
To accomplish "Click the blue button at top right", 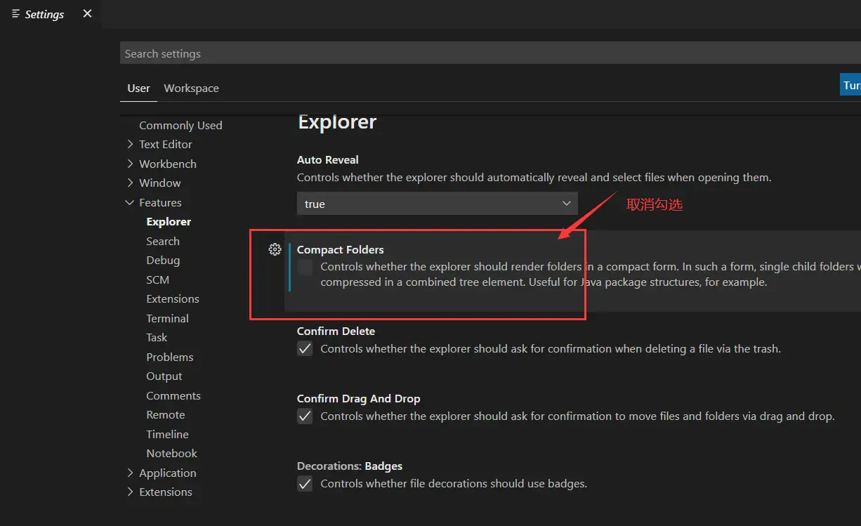I will coord(850,85).
